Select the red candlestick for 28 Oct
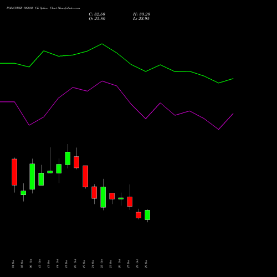Viewport: 277px width, 277px height. 138,215
